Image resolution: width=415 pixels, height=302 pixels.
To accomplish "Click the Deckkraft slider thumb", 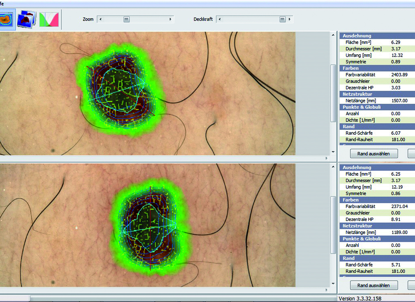I will pyautogui.click(x=282, y=19).
